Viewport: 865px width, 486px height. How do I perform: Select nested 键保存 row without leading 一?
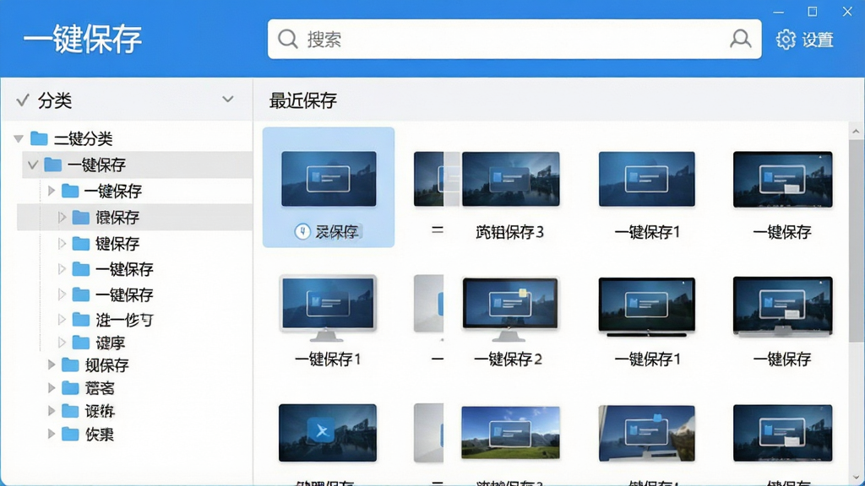click(x=117, y=244)
